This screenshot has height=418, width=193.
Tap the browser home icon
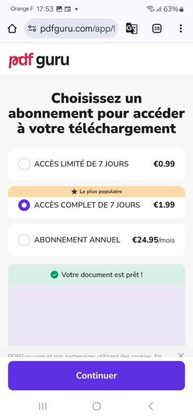pos(12,29)
